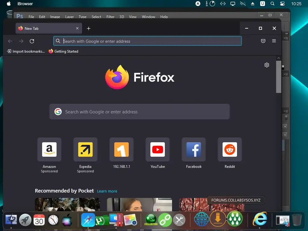Open Safari compass icon in dock
This screenshot has width=308, height=231.
coord(88,220)
